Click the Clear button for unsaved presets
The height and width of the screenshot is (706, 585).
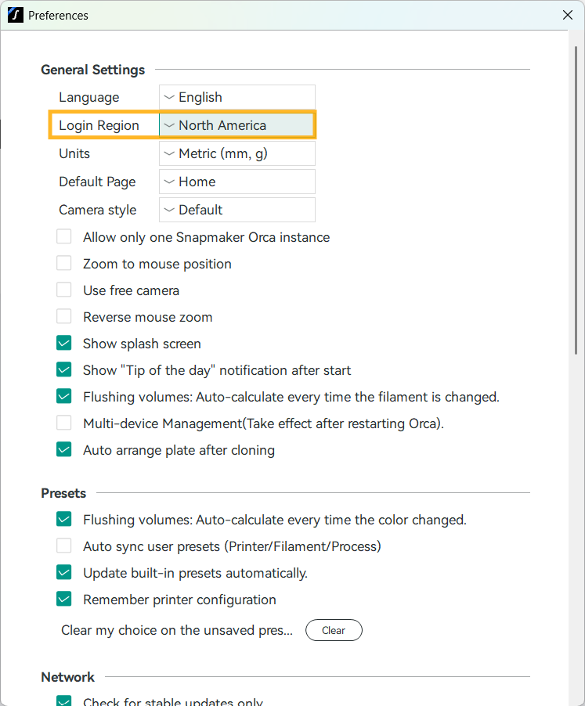click(334, 630)
